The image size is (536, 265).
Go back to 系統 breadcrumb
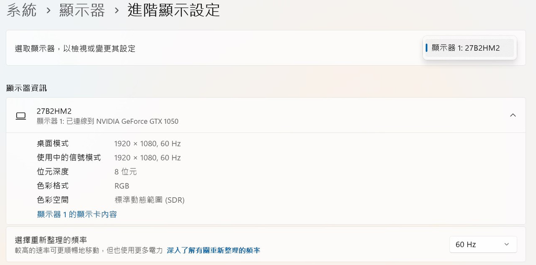coord(22,10)
